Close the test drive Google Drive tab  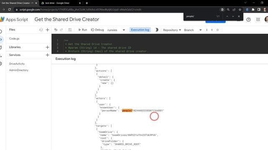point(80,3)
